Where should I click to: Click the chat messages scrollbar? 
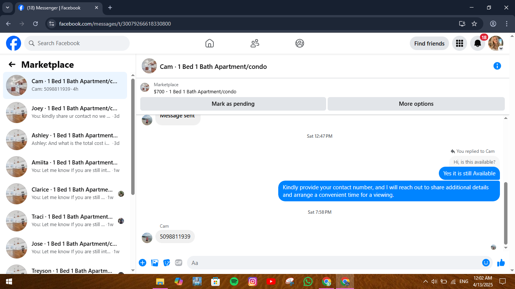pyautogui.click(x=506, y=213)
